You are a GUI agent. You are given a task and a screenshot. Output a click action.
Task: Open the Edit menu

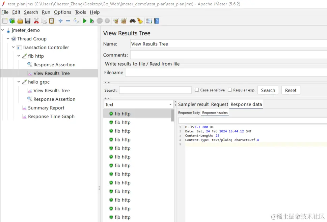pyautogui.click(x=16, y=12)
